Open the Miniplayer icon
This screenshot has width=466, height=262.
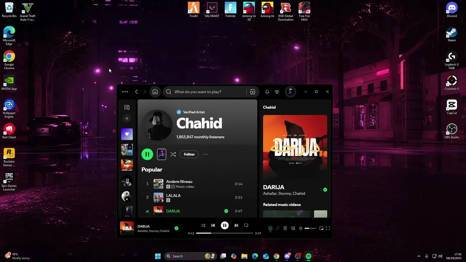pyautogui.click(x=321, y=228)
